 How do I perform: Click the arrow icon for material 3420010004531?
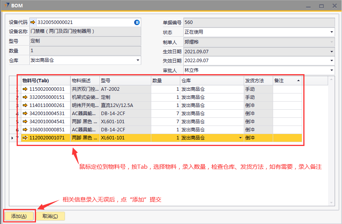tap(25, 114)
